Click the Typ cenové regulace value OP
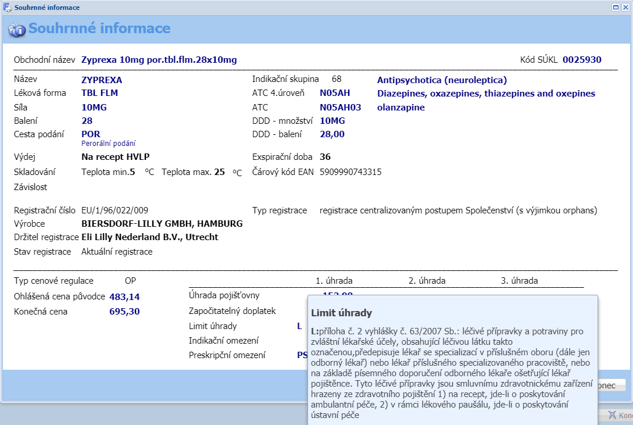This screenshot has height=425, width=633. tap(130, 281)
